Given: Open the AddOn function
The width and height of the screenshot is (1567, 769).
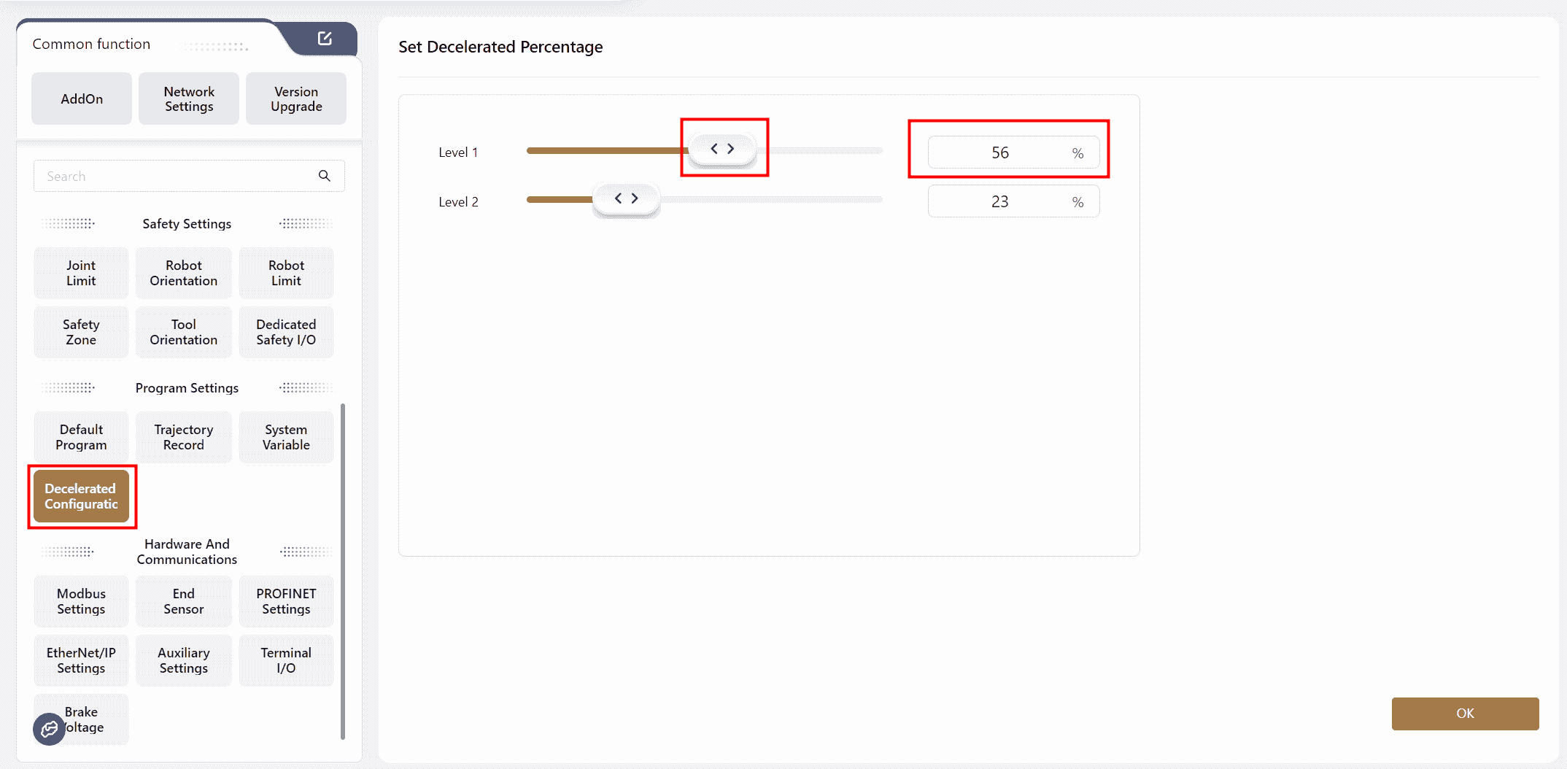Looking at the screenshot, I should 82,98.
